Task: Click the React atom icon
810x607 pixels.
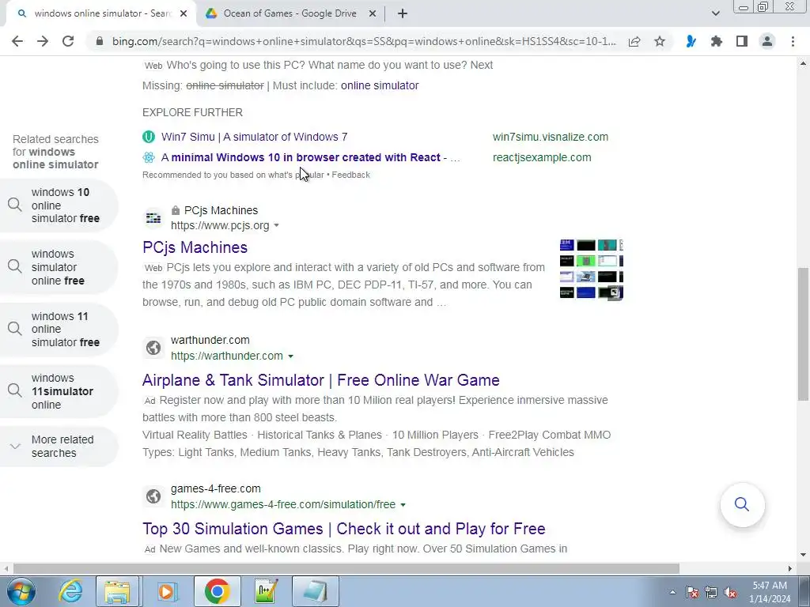Action: [149, 157]
